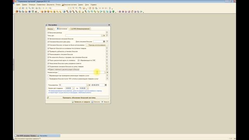Open Файл menu
This screenshot has height=140, width=249.
tap(18, 5)
